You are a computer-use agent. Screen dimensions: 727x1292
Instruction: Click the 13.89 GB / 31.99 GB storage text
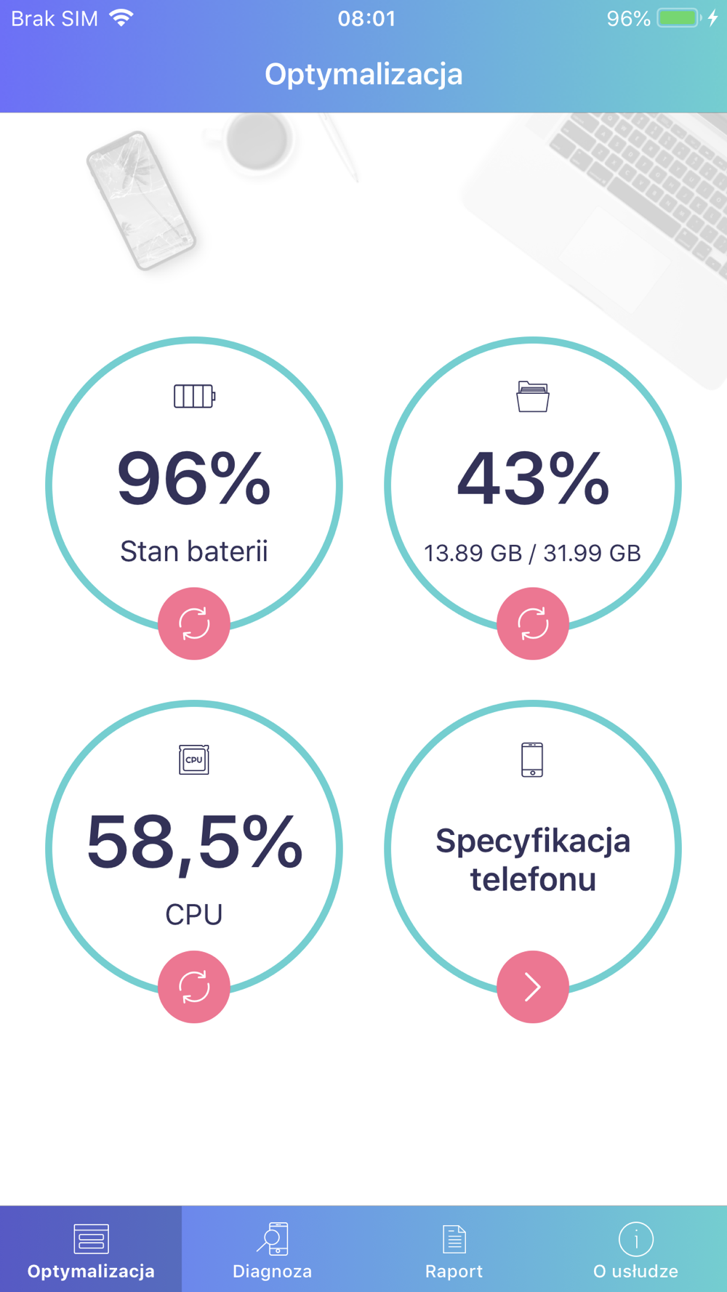533,554
